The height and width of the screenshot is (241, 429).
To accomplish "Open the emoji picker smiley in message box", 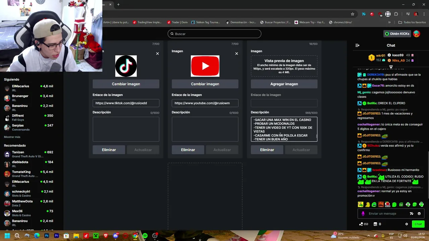I will tap(419, 214).
